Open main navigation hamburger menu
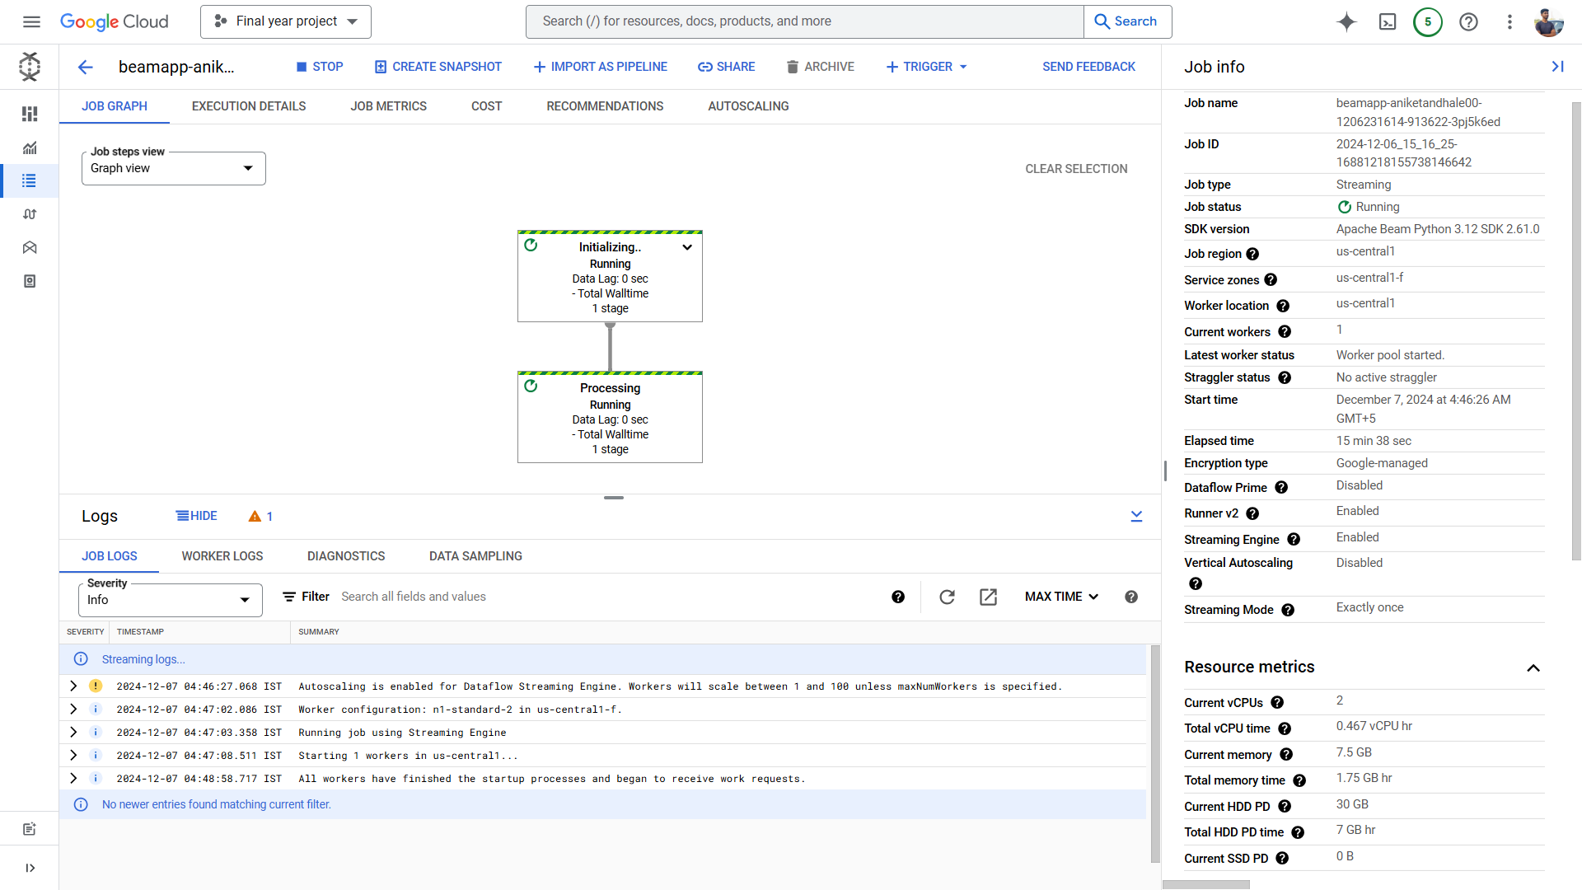The image size is (1582, 890). (31, 21)
